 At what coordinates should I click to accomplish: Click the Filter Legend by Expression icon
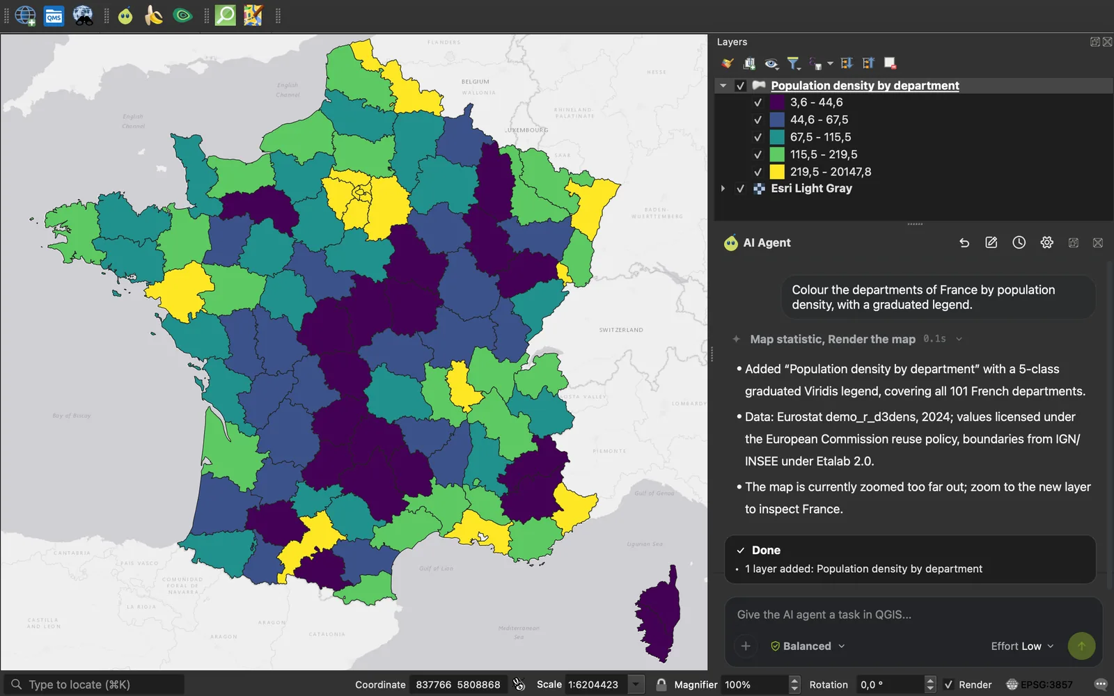pos(815,63)
